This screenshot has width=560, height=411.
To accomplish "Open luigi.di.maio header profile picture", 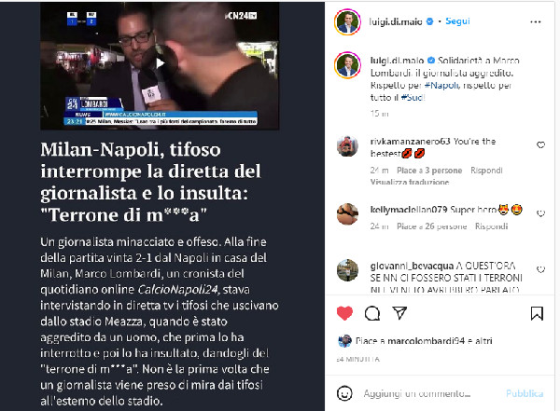I will [x=347, y=22].
